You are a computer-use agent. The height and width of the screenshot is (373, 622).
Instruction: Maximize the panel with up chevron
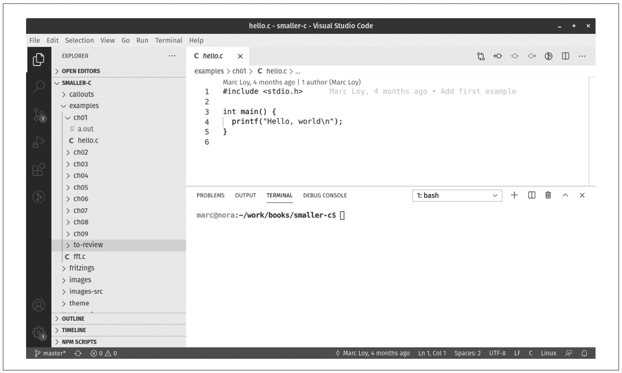(x=565, y=195)
